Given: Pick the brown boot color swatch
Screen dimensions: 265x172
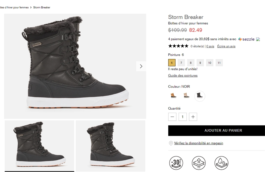Looking at the screenshot, I should [173, 96].
